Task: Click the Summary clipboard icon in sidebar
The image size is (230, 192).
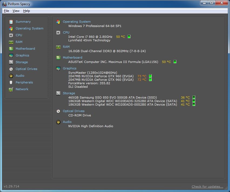Action: [11, 22]
